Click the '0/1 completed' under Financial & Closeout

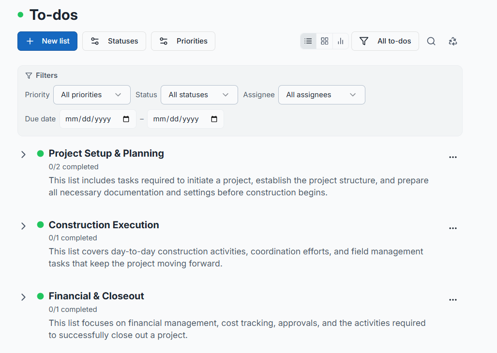tap(73, 309)
